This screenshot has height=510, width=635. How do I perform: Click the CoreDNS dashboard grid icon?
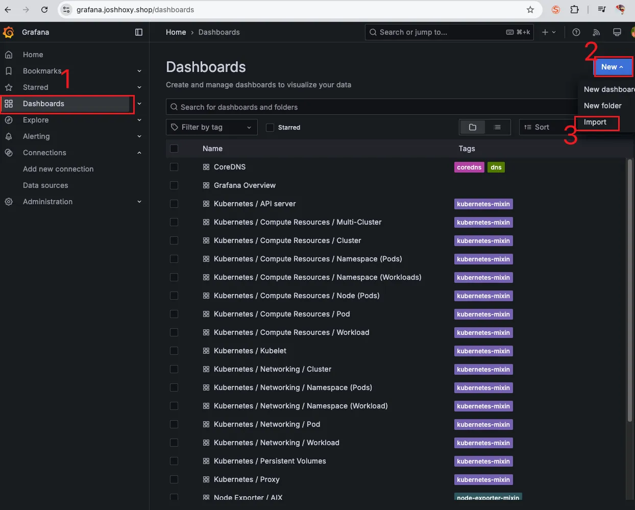(x=206, y=167)
